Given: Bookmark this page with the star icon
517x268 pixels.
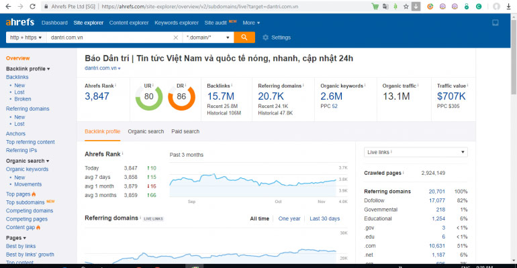Looking at the screenshot, I should (x=406, y=7).
